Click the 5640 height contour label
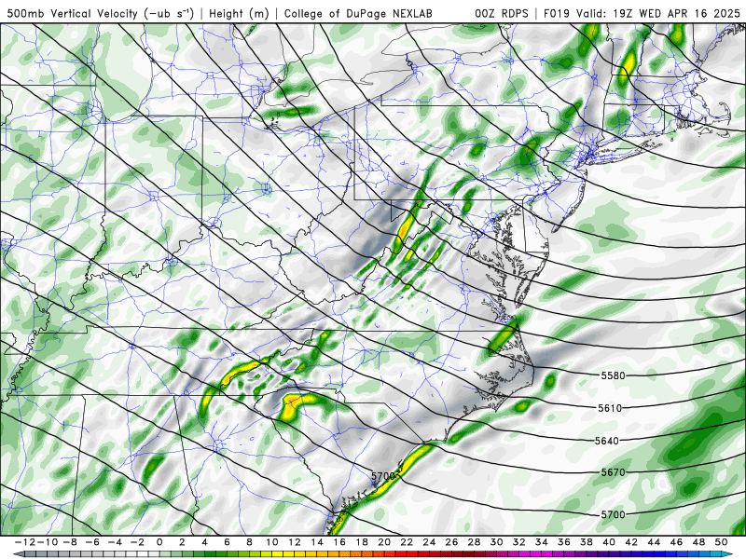 [x=607, y=441]
